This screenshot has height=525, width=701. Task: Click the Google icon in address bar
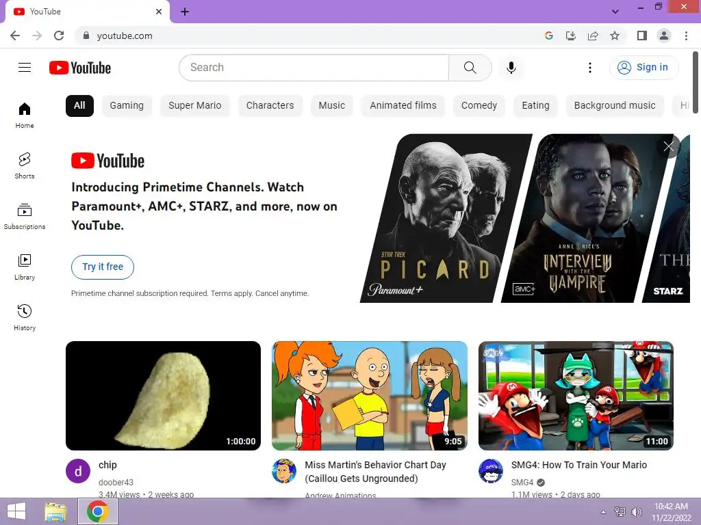(x=549, y=36)
